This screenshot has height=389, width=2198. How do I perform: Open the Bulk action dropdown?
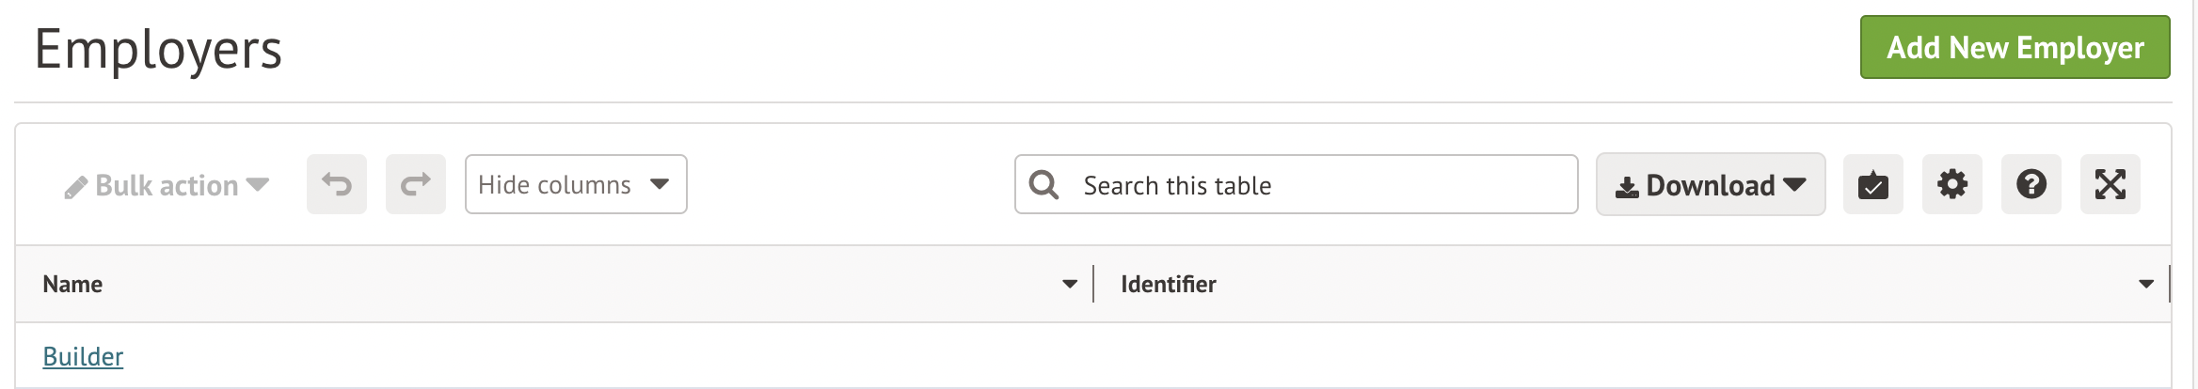point(167,185)
